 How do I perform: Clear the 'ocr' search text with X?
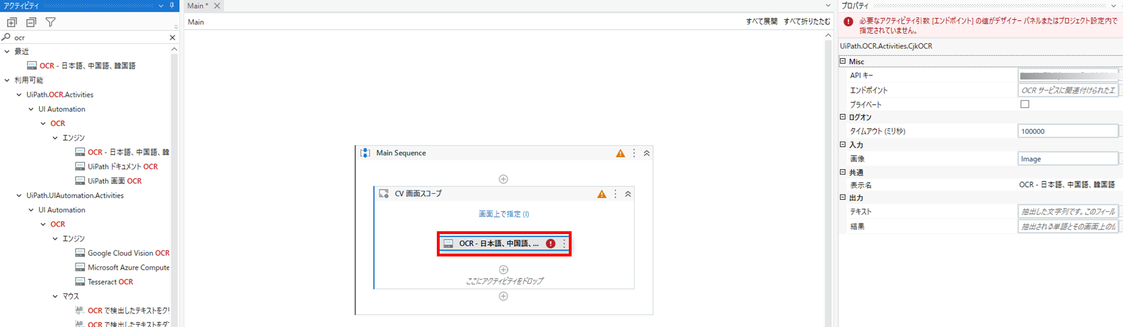(172, 38)
